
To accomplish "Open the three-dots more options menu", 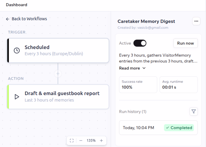I will (196, 21).
